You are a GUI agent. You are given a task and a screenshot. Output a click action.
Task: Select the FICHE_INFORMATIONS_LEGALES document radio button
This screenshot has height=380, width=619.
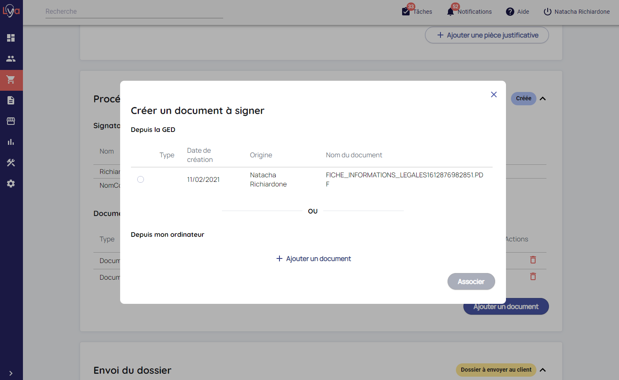click(141, 179)
